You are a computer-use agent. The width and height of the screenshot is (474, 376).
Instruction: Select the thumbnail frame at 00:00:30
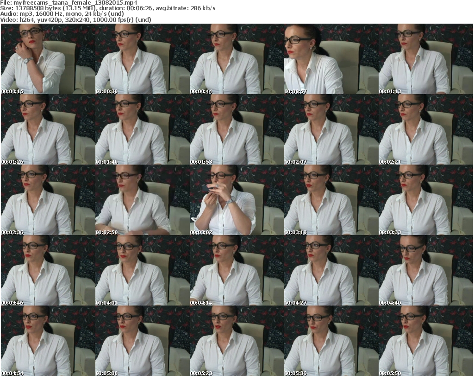(143, 59)
